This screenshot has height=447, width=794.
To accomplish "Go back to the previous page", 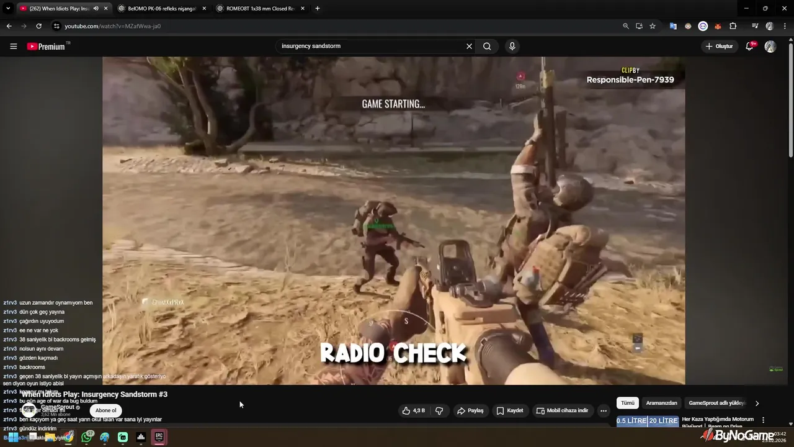I will click(x=9, y=26).
